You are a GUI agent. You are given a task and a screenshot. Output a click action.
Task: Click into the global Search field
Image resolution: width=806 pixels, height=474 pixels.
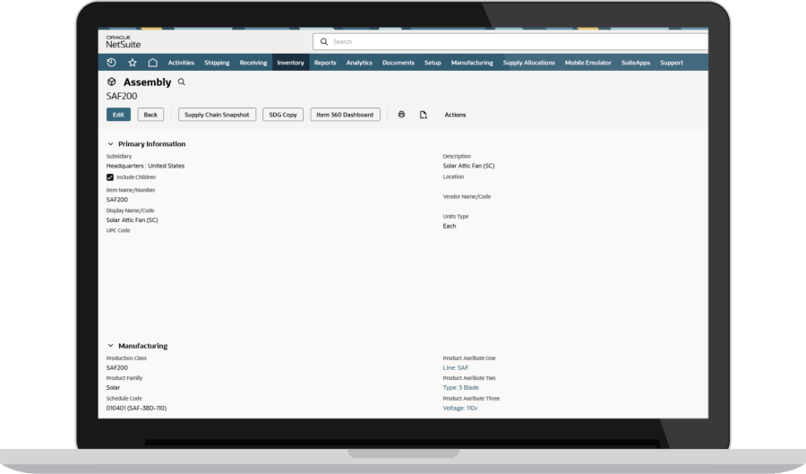(510, 41)
